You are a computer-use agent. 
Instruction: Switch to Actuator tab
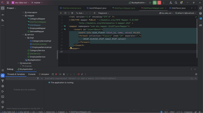[44, 74]
